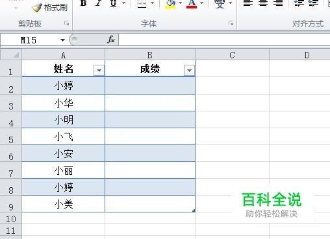Click the cell containing 小明

coord(63,120)
